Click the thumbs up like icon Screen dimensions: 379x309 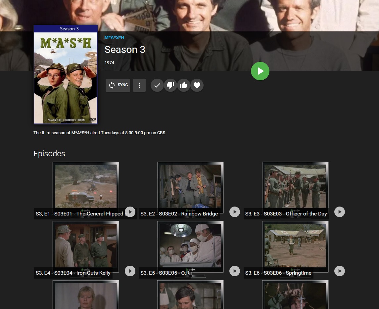[184, 85]
